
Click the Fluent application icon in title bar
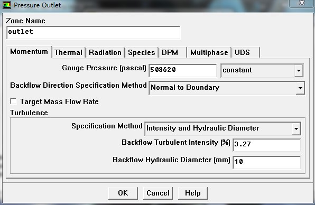[x=7, y=5]
